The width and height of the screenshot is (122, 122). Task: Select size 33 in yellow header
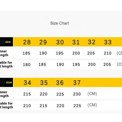pyautogui.click(x=108, y=42)
